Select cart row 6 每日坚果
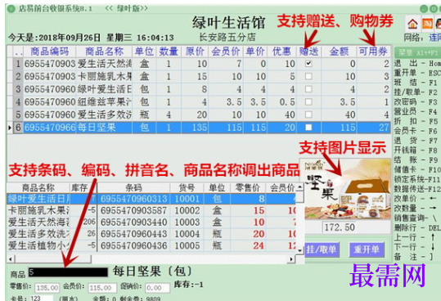This screenshot has height=301, width=441. [x=199, y=128]
